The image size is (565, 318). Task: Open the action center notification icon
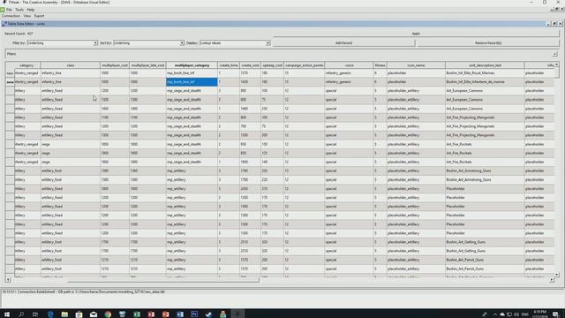click(555, 314)
